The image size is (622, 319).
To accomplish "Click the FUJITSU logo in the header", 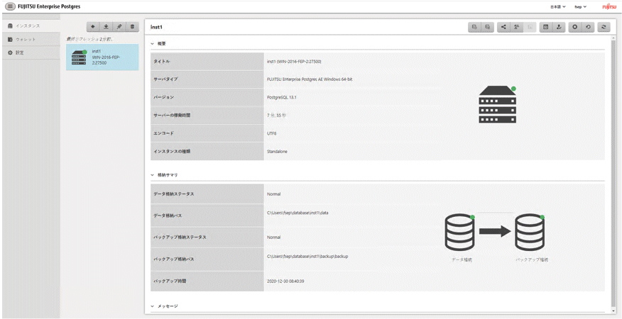I will click(x=609, y=7).
